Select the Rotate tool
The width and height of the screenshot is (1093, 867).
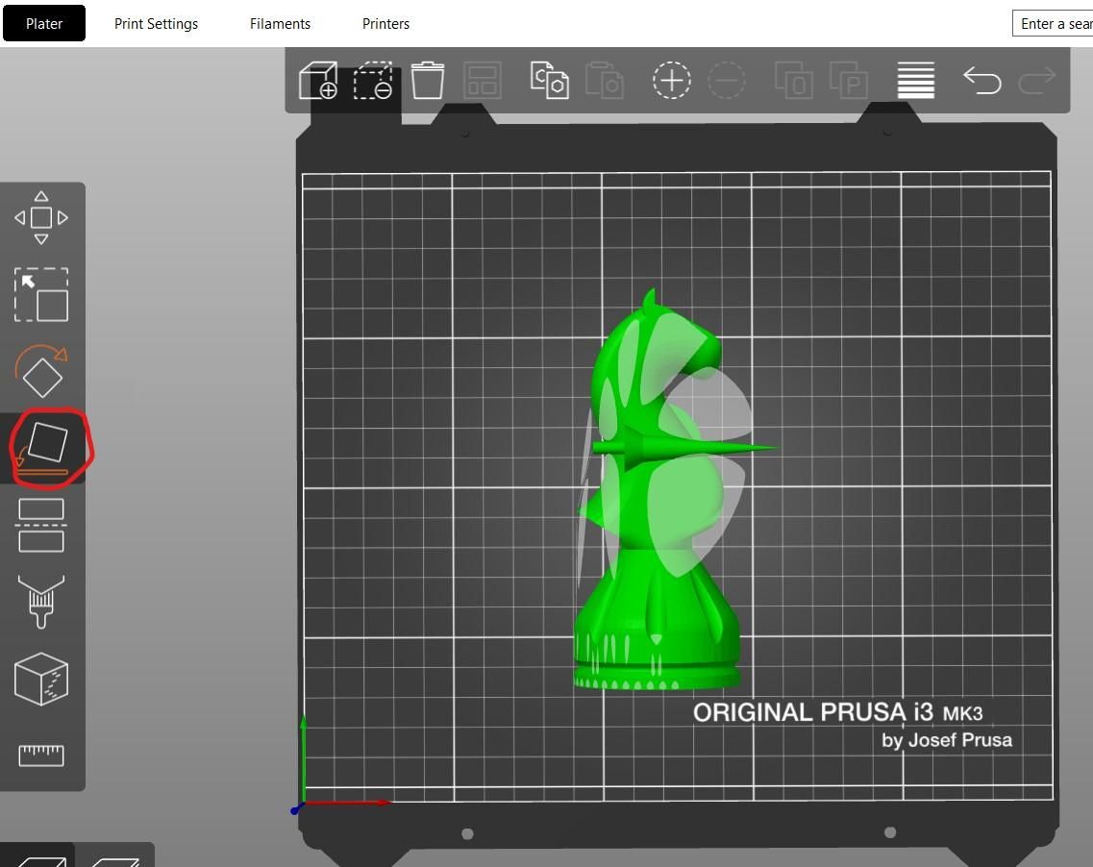click(x=40, y=374)
